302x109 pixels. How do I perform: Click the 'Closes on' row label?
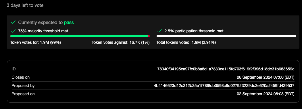coord(21,78)
